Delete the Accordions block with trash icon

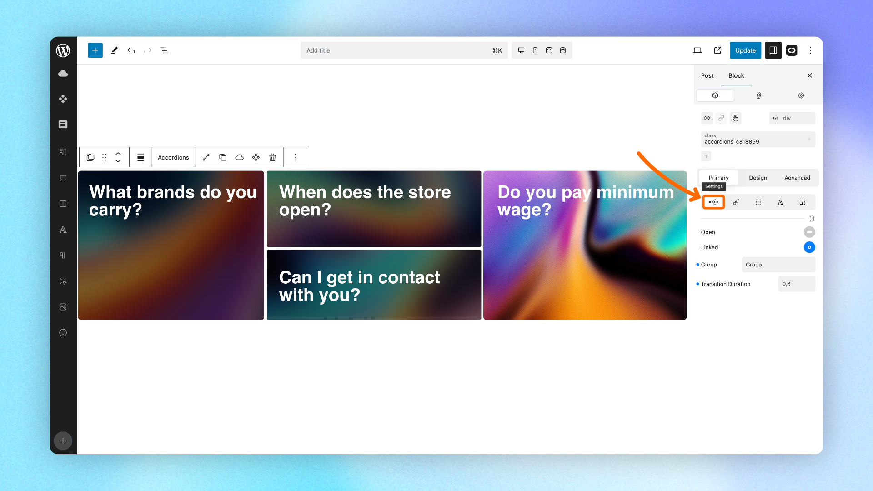tap(272, 157)
